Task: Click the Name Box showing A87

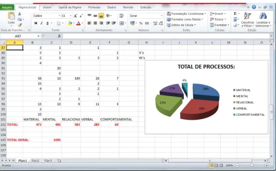Action: [18, 36]
